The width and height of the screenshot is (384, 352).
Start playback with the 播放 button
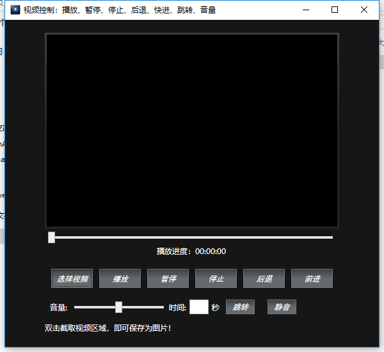(x=120, y=279)
